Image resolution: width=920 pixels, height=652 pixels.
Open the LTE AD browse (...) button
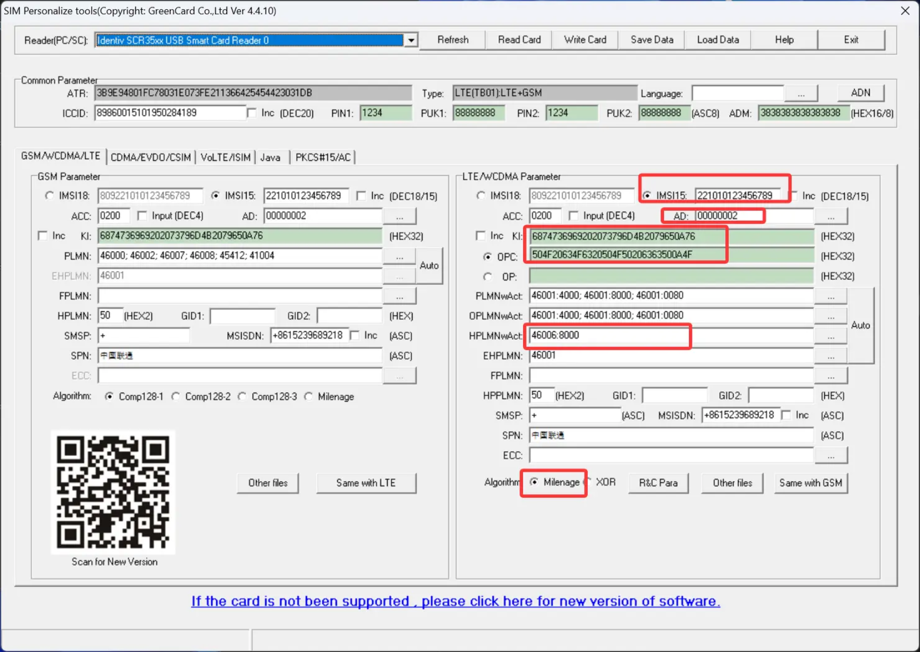(830, 216)
